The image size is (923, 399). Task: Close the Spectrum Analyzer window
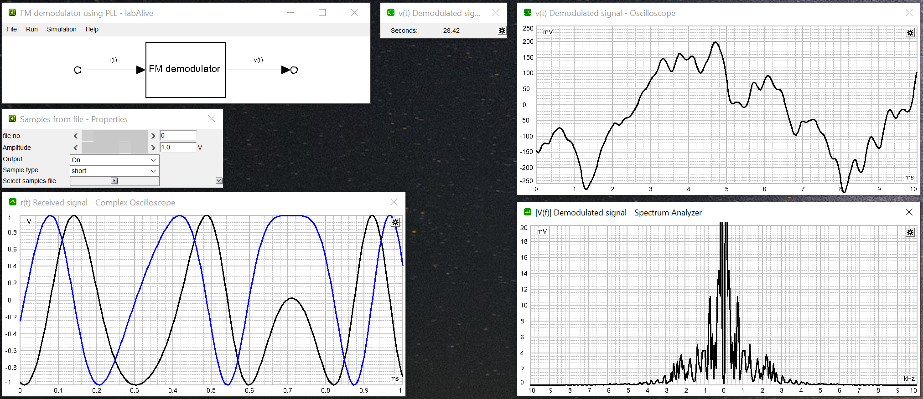(x=909, y=212)
